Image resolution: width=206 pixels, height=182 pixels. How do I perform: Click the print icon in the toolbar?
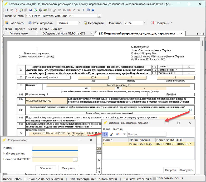pyautogui.click(x=40, y=10)
